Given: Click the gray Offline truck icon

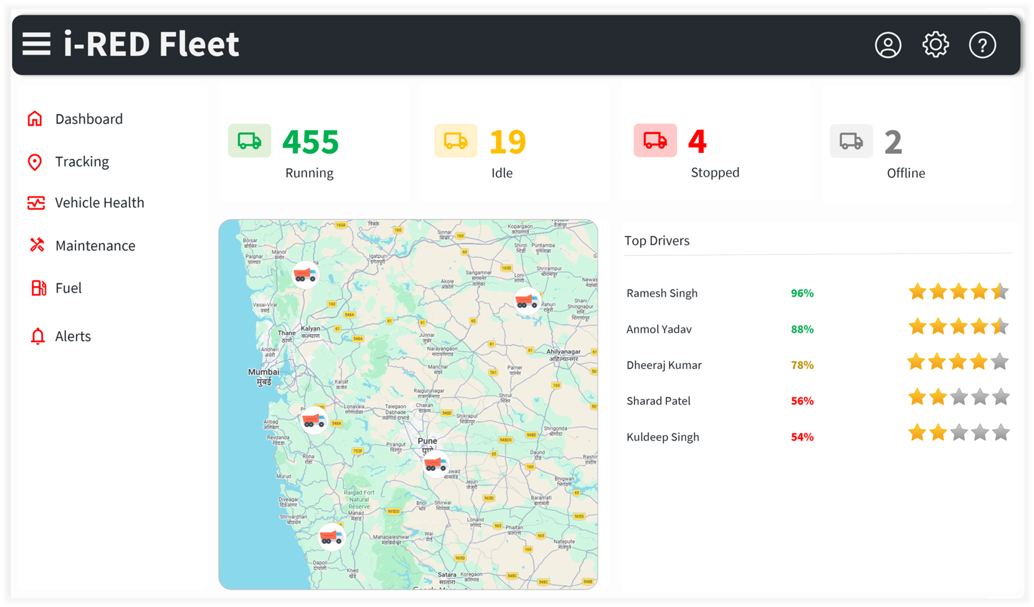Looking at the screenshot, I should [851, 141].
